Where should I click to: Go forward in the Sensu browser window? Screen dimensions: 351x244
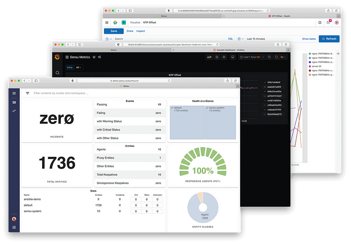[x=29, y=81]
